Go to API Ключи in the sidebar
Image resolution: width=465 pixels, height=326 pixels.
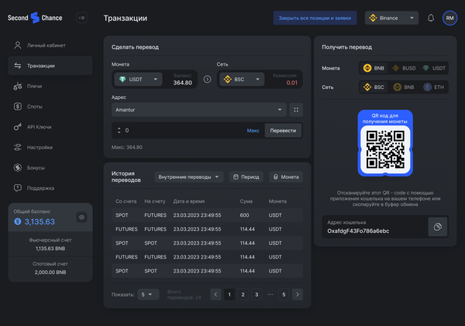(39, 127)
